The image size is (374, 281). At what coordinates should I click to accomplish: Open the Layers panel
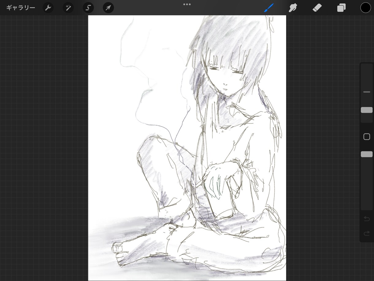(341, 8)
